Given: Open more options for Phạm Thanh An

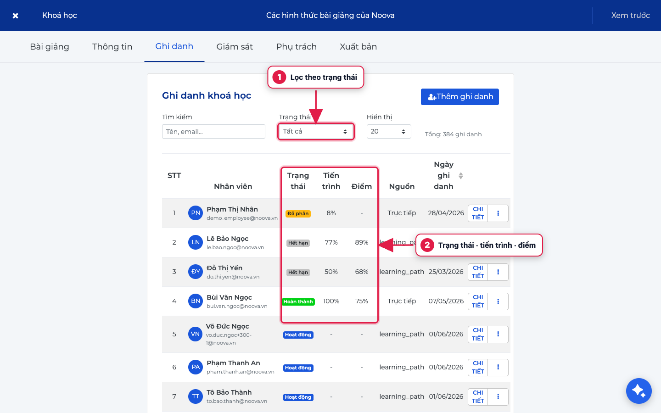Looking at the screenshot, I should [x=498, y=368].
